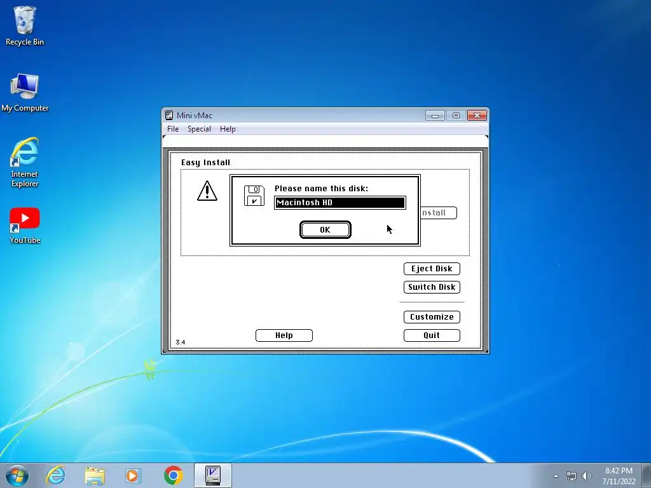Click the Show Desktop strip at the taskbar end
This screenshot has width=651, height=488.
click(x=647, y=475)
